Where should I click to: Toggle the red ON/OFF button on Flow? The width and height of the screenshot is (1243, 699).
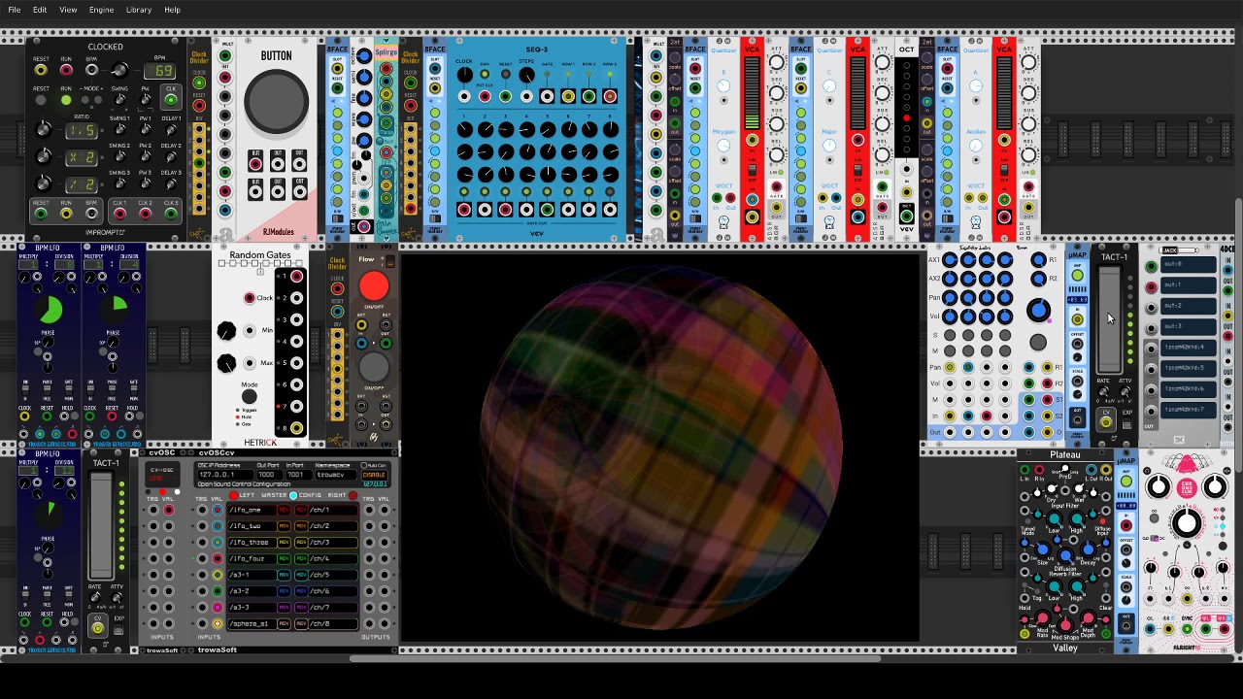point(373,286)
